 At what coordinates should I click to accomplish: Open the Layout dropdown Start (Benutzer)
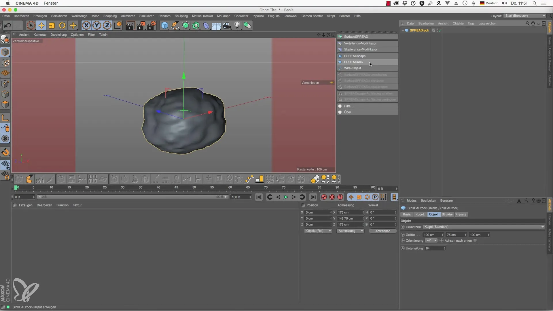point(525,16)
